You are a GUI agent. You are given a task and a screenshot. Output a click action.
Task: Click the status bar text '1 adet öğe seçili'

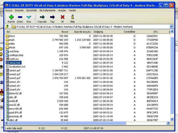point(13,128)
